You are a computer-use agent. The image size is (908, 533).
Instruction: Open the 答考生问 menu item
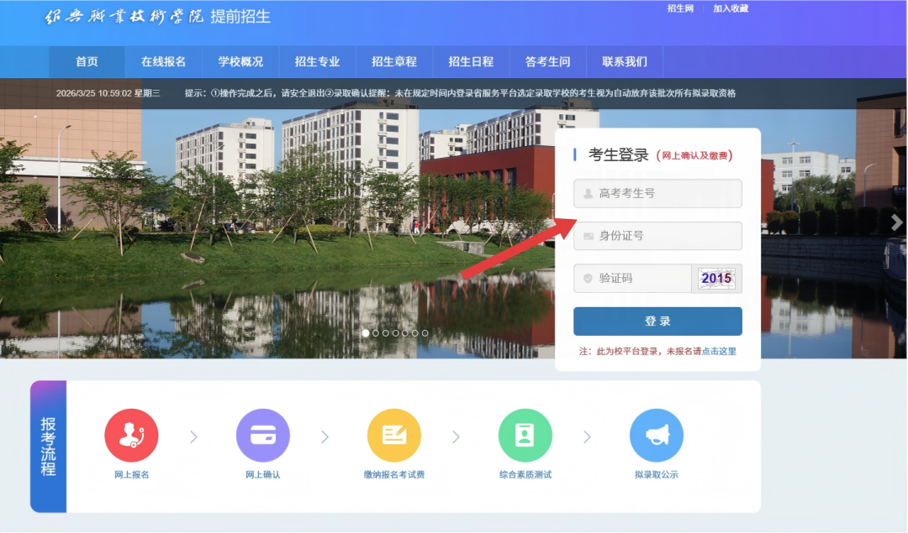tap(547, 61)
